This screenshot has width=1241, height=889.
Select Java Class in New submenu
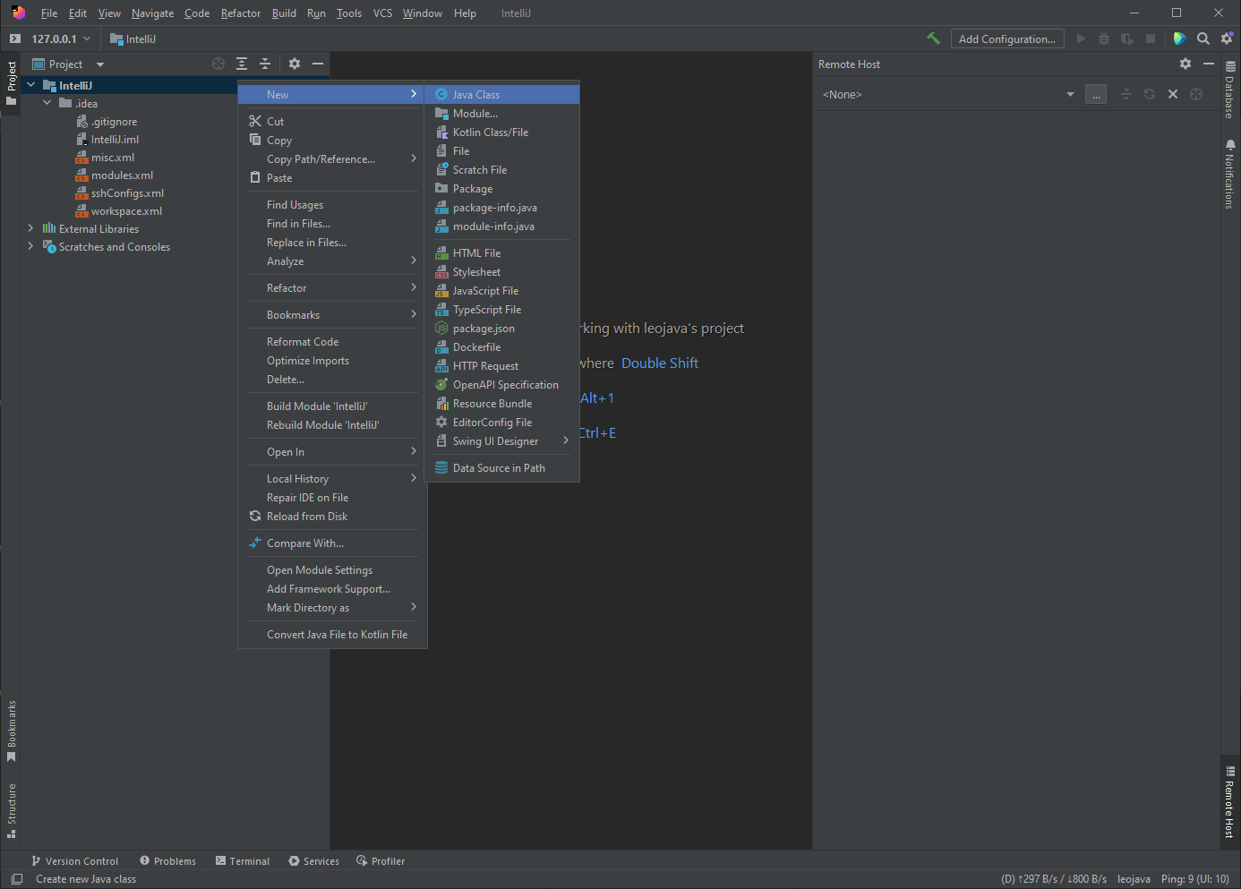pyautogui.click(x=502, y=94)
